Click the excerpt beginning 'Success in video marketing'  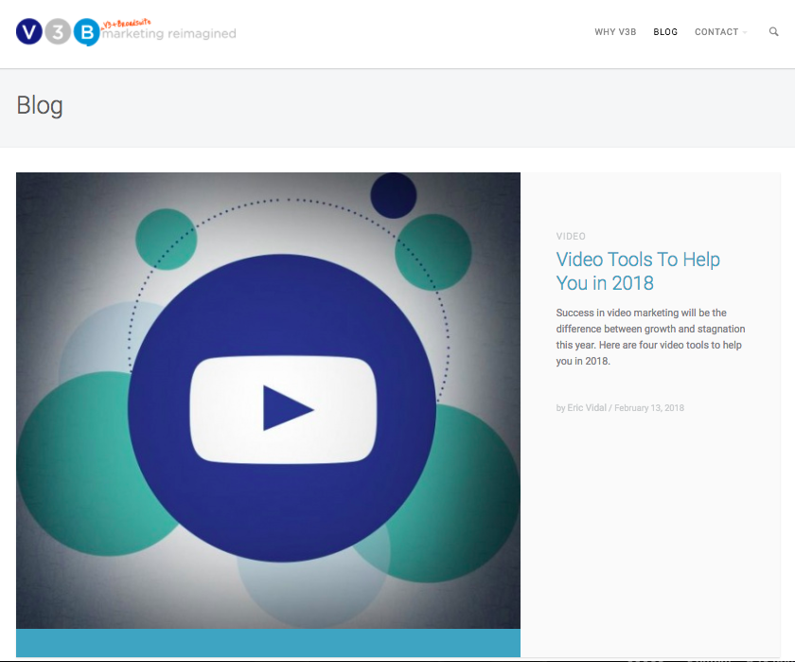(x=650, y=337)
